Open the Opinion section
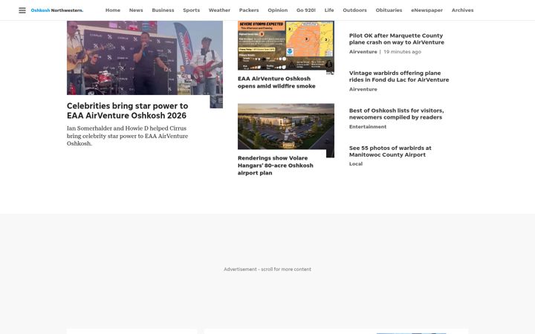 click(277, 10)
